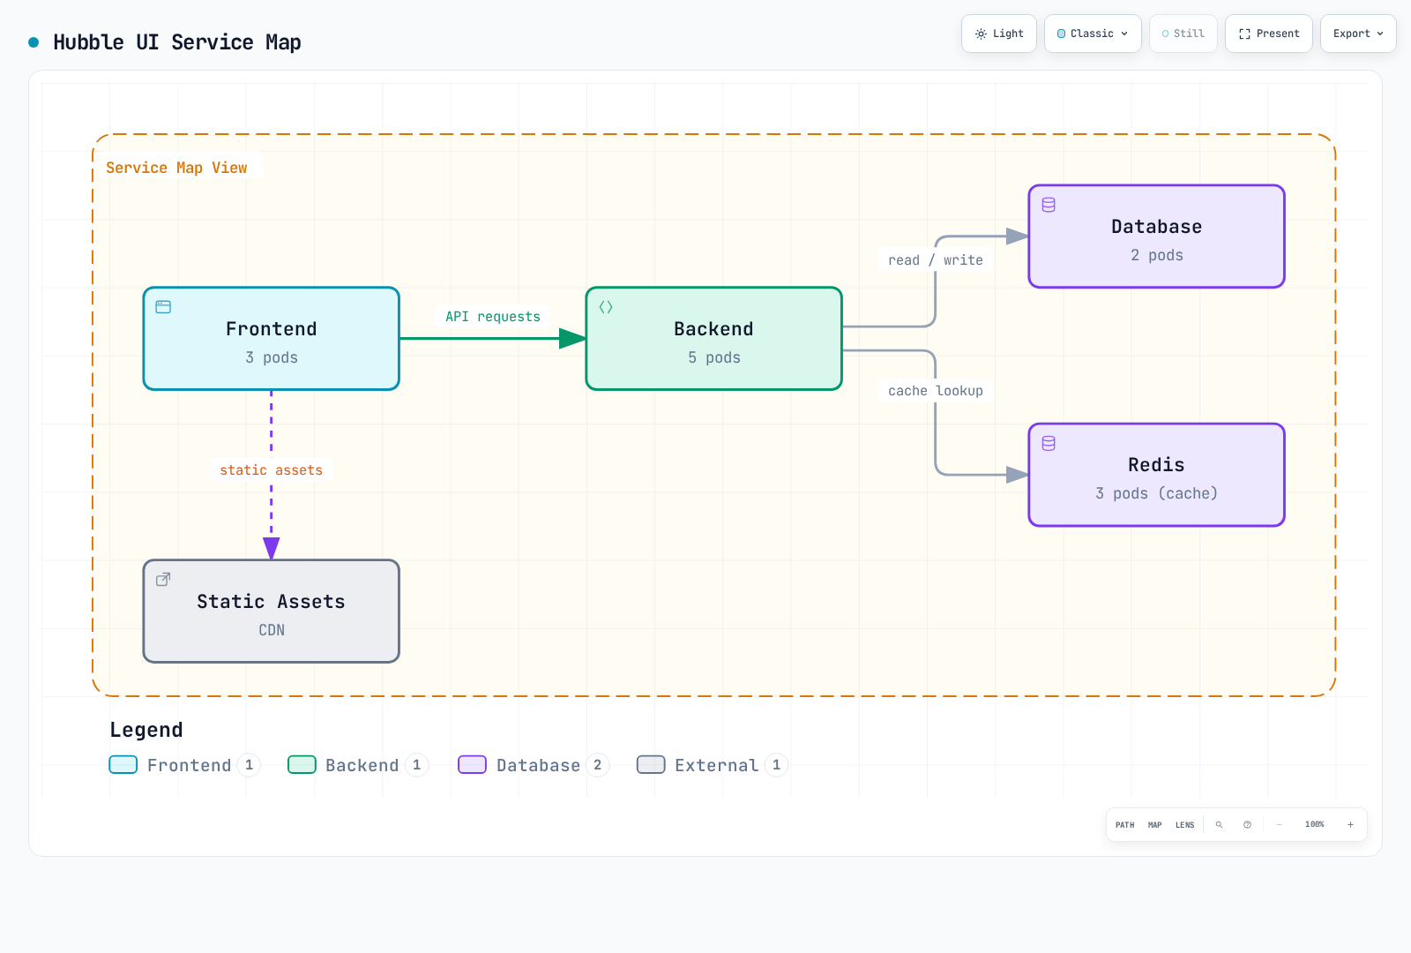
Task: Click the read / write edge label
Action: coord(936,260)
